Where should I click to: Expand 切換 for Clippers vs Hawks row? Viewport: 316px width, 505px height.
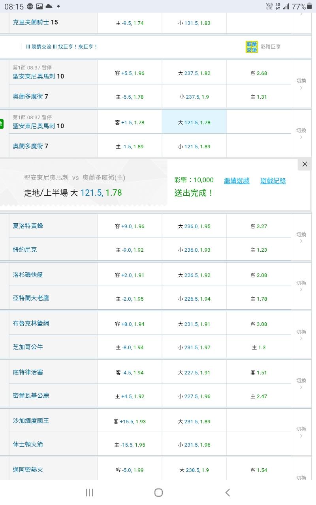tap(301, 286)
